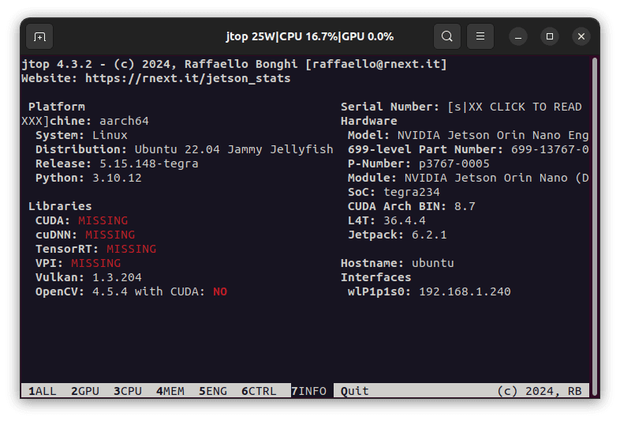
Task: Switch to the 1ALL tab
Action: [43, 391]
